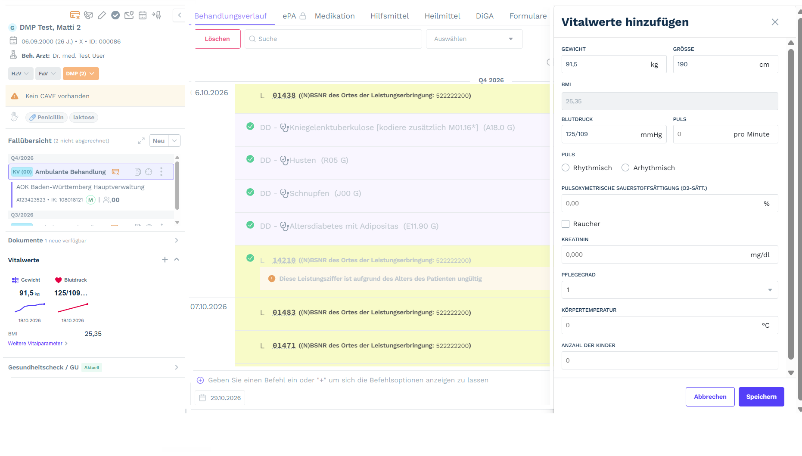Viewport: 802px width, 456px height.
Task: Open the Heilmittel tab
Action: click(442, 16)
